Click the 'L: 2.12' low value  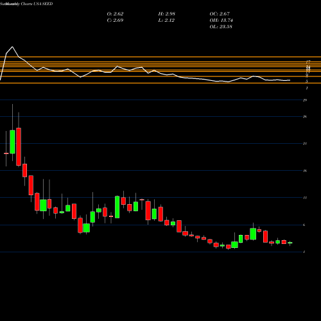[166, 20]
